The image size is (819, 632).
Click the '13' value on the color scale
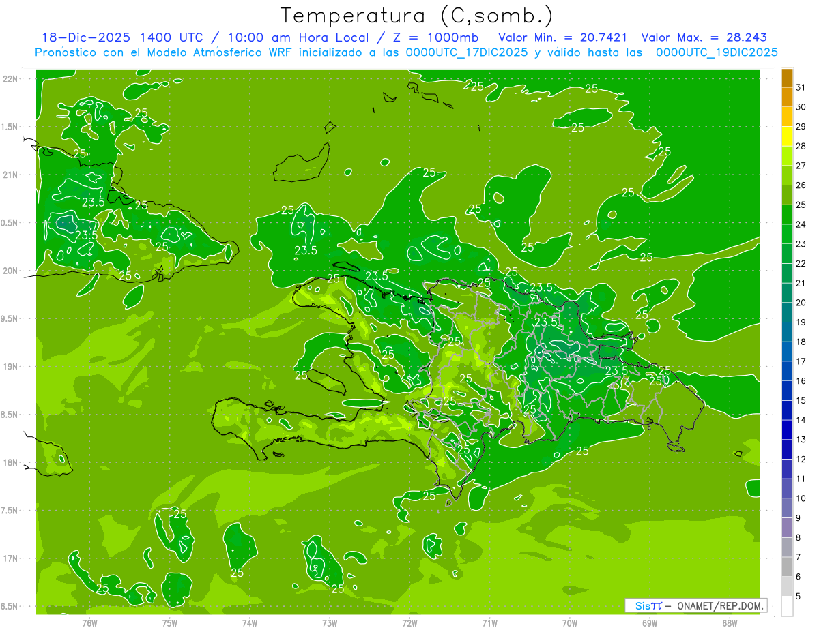click(x=801, y=440)
